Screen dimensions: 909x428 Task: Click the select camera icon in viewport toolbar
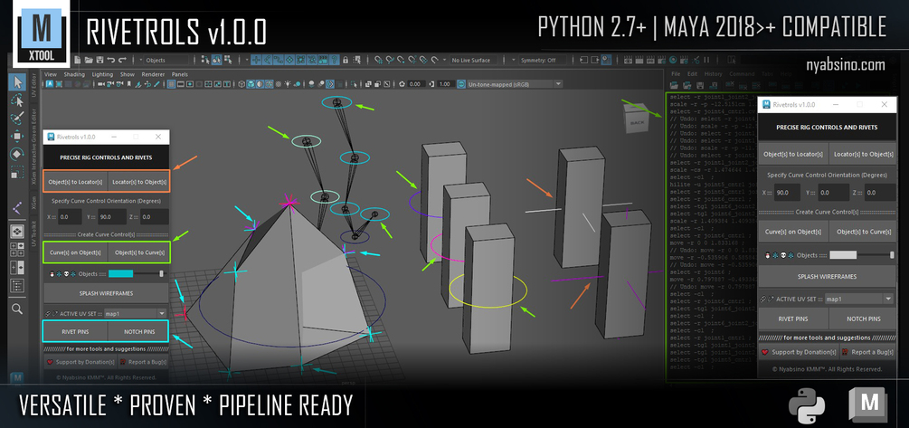coord(101,84)
